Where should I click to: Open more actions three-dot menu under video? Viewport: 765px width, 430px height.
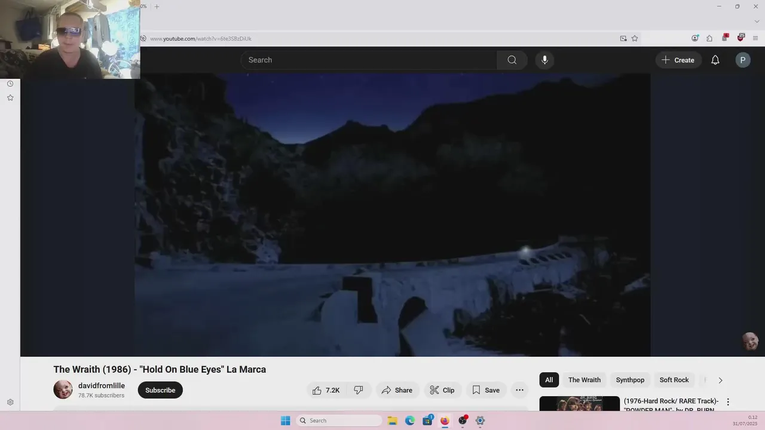(519, 390)
